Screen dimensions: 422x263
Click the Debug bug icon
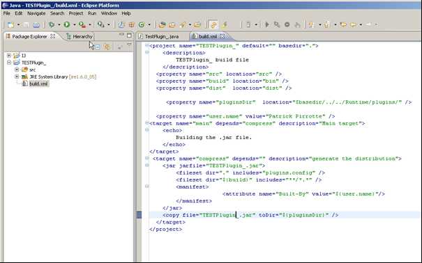[52, 24]
